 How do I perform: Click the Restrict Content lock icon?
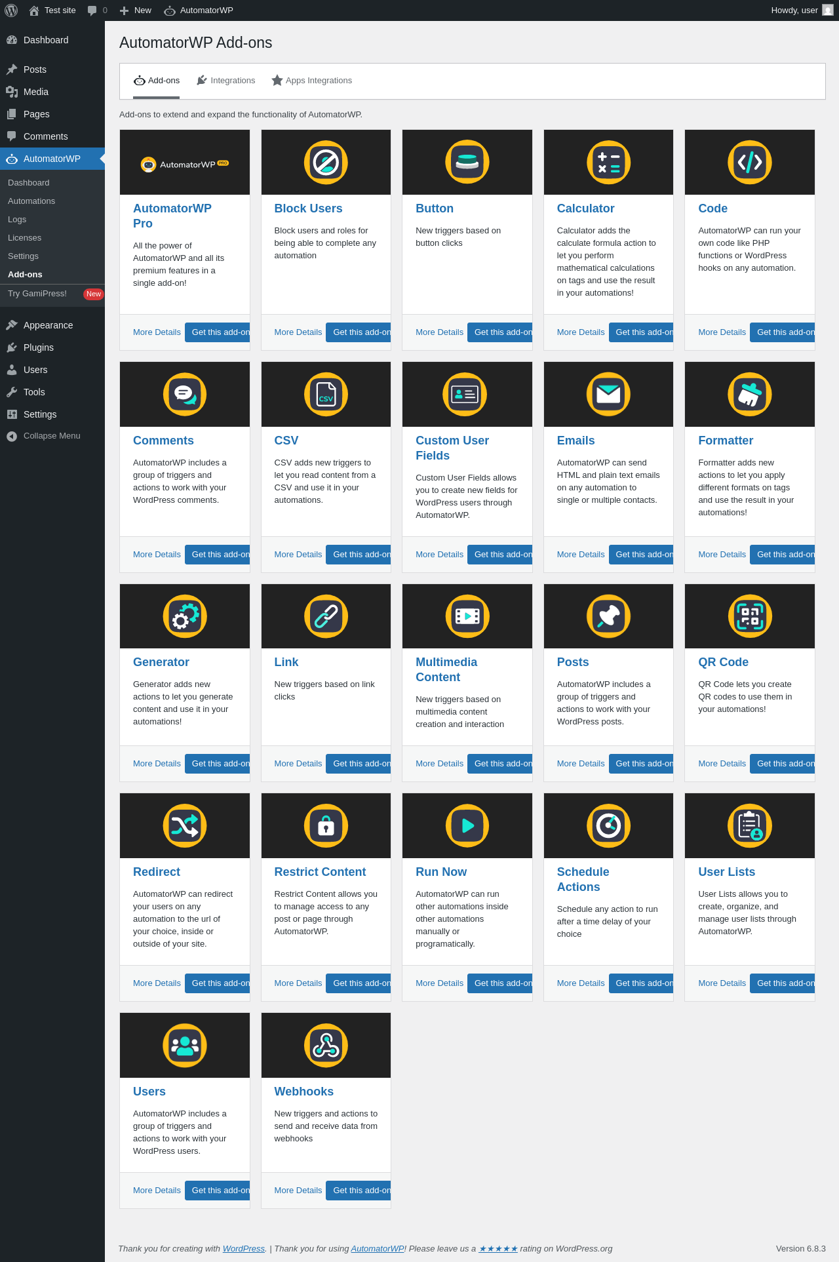pyautogui.click(x=326, y=825)
